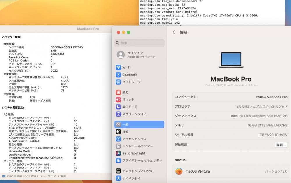The image size is (291, 183).
Task: Click the バッテリー情報 heading
Action: 12,37
